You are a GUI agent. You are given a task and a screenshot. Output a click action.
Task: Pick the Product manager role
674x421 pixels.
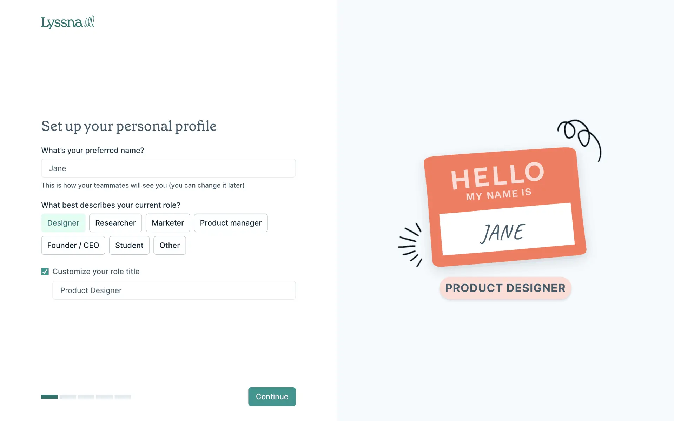coord(231,223)
